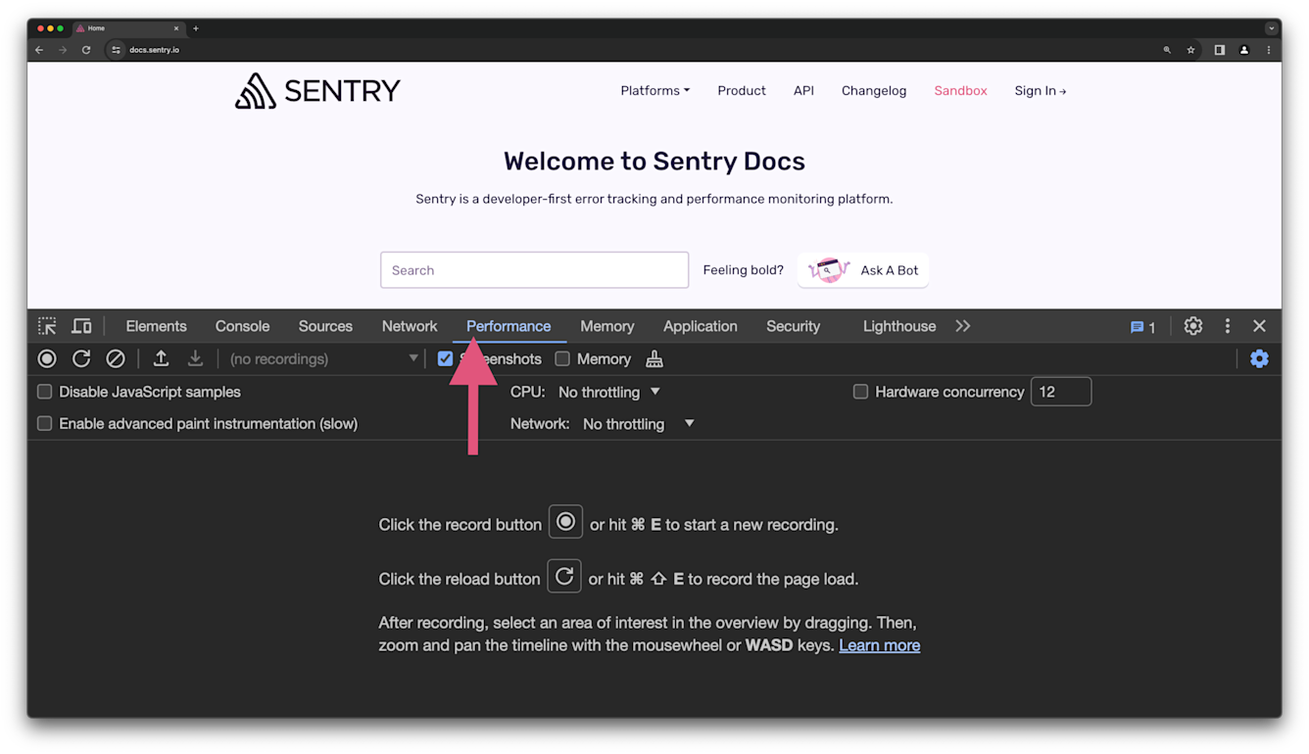
Task: Click the Hardware concurrency number field
Action: [1061, 392]
